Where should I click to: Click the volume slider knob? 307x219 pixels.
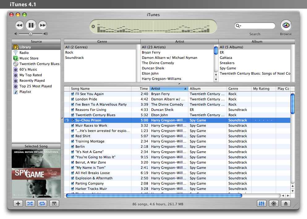[31, 34]
